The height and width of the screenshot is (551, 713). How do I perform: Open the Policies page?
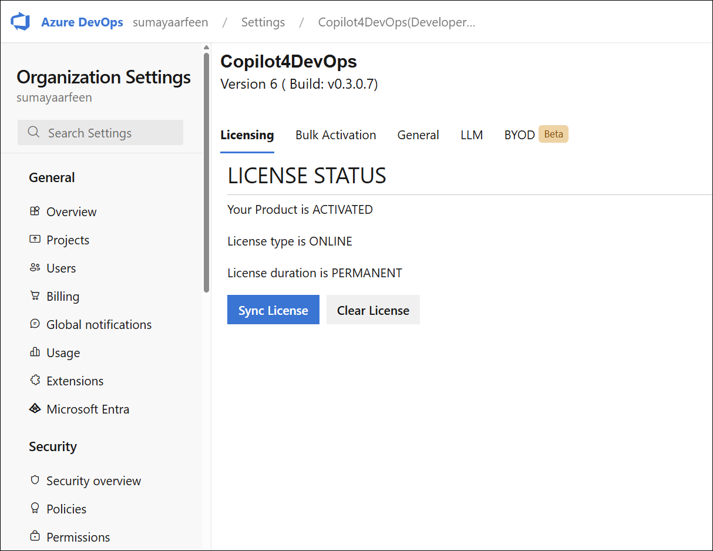66,509
